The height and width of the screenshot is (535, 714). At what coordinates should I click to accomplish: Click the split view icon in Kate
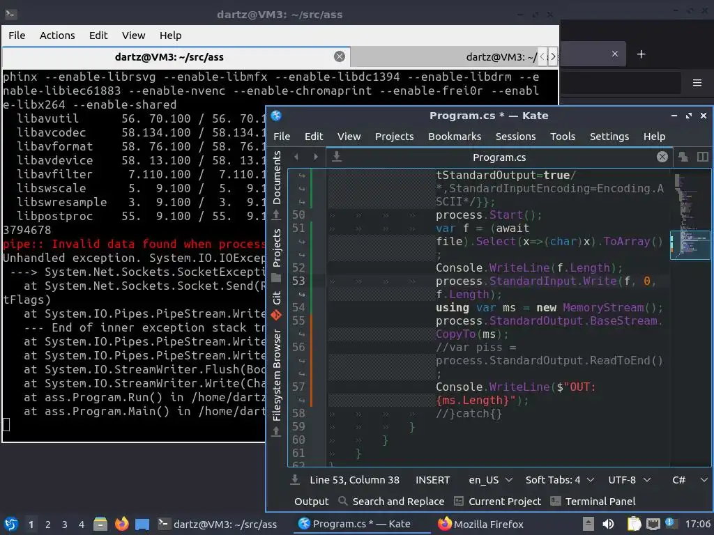[703, 157]
